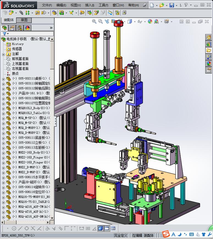
Task: Click the Open document folder button
Action: (x=162, y=5)
